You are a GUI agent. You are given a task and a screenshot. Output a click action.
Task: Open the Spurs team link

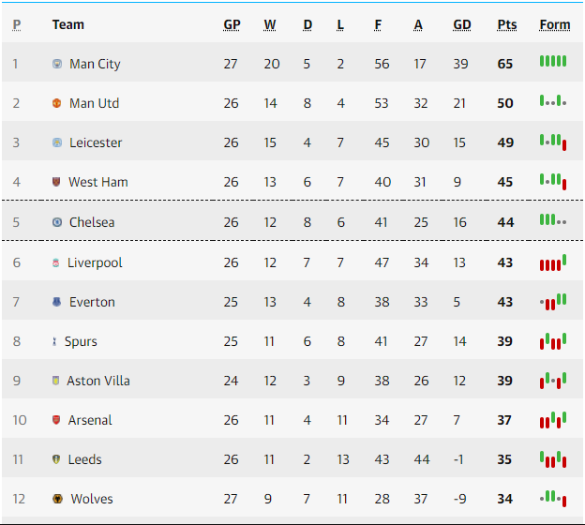tap(81, 341)
